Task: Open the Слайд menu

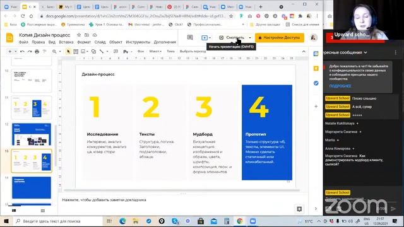Action: [x=100, y=42]
